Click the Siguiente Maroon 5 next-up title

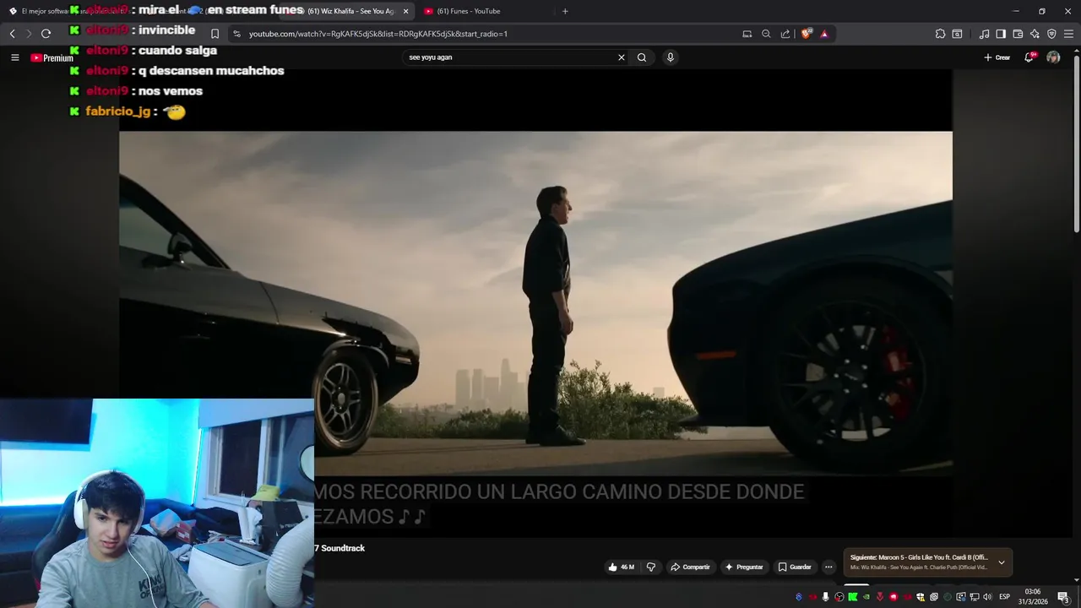click(x=919, y=557)
